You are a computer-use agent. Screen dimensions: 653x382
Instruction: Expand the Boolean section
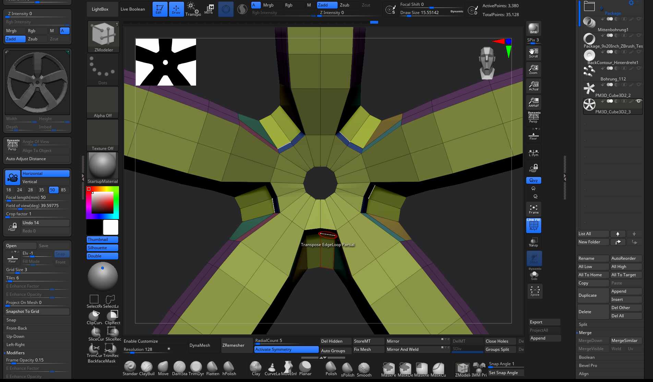pos(587,357)
